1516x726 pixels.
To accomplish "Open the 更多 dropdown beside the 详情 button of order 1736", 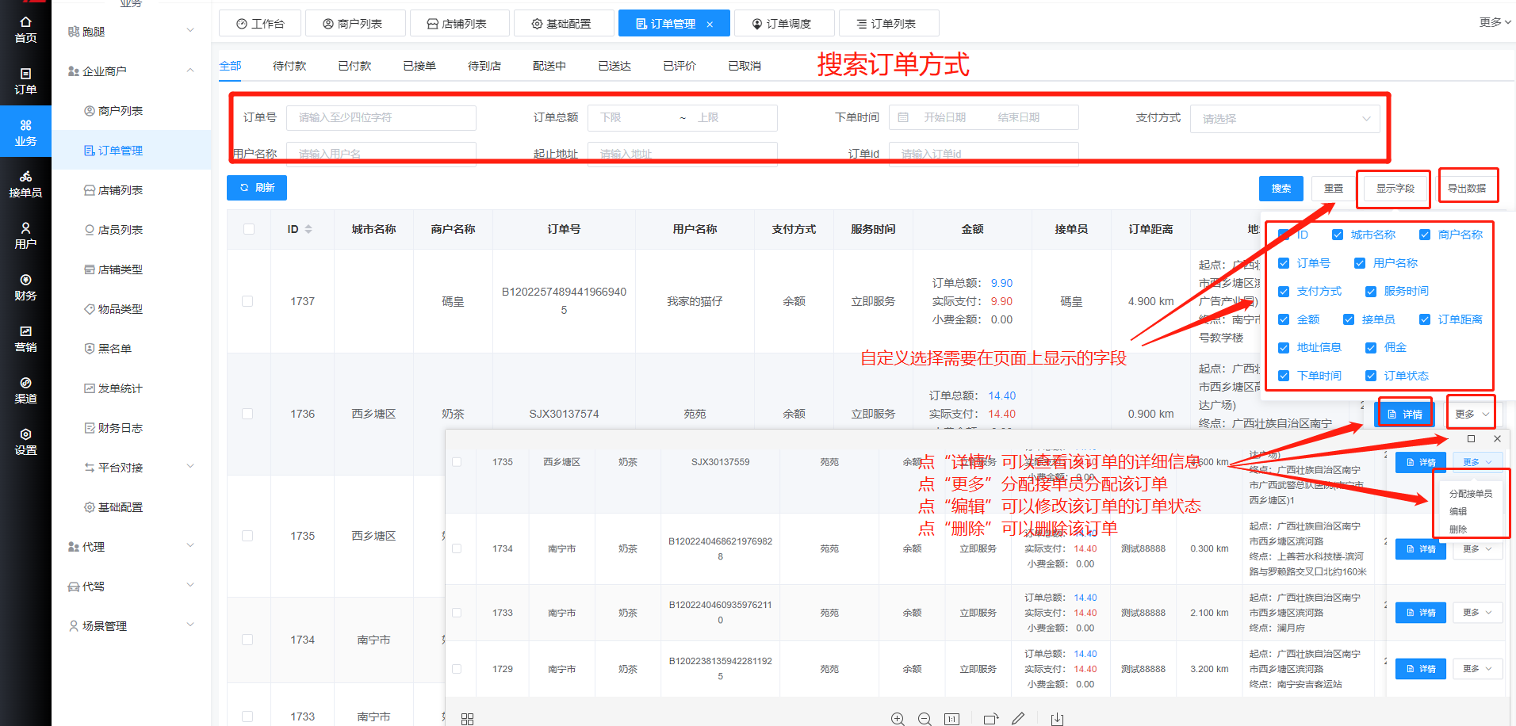I will [1472, 414].
